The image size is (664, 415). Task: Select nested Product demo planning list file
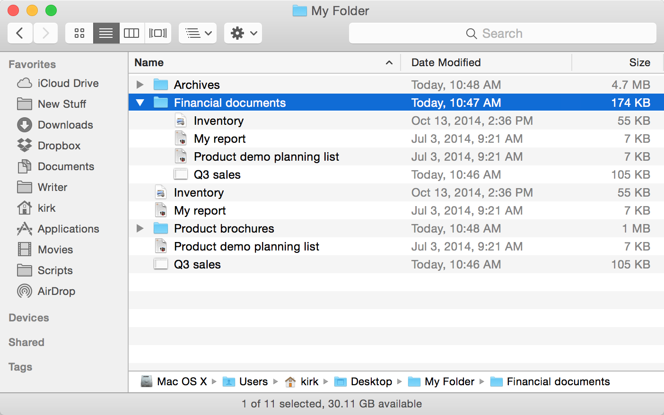(x=396, y=156)
